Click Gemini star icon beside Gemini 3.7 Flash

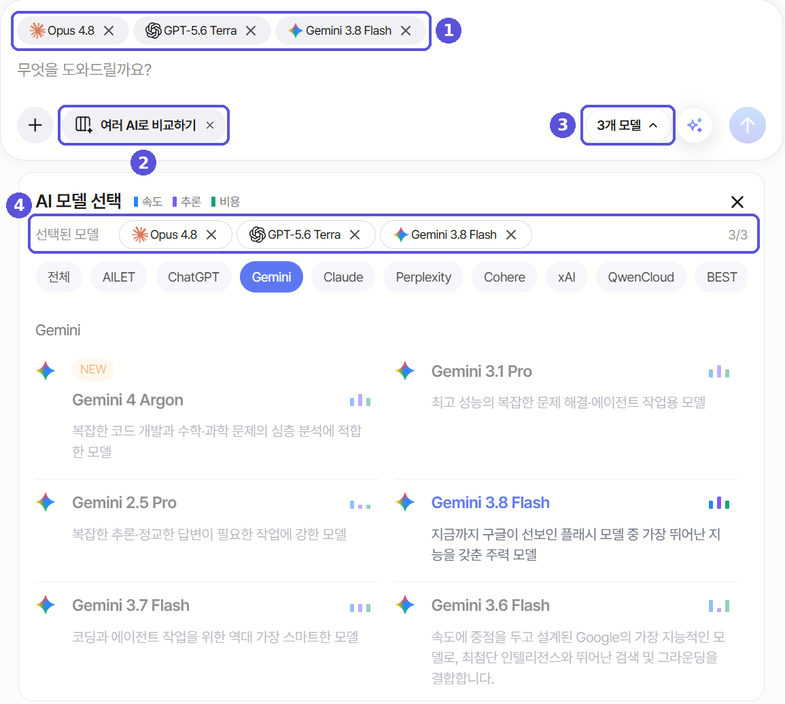(46, 605)
